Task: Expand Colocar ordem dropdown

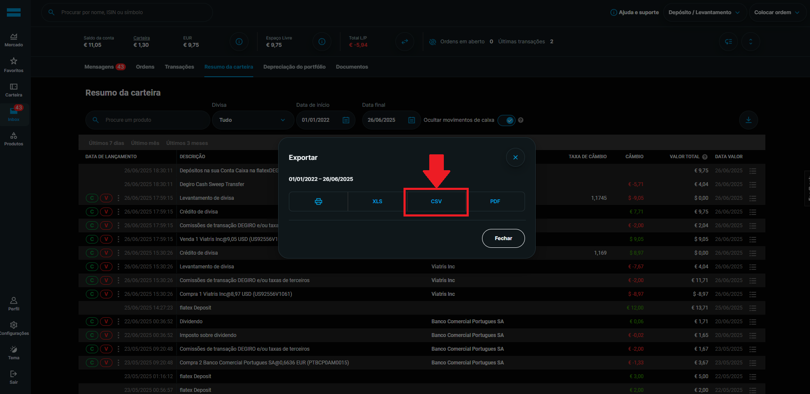Action: coord(777,12)
